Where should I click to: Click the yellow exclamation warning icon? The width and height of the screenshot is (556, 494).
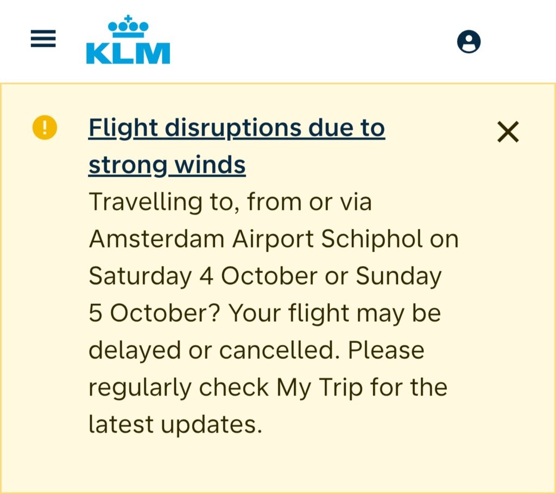pyautogui.click(x=45, y=128)
